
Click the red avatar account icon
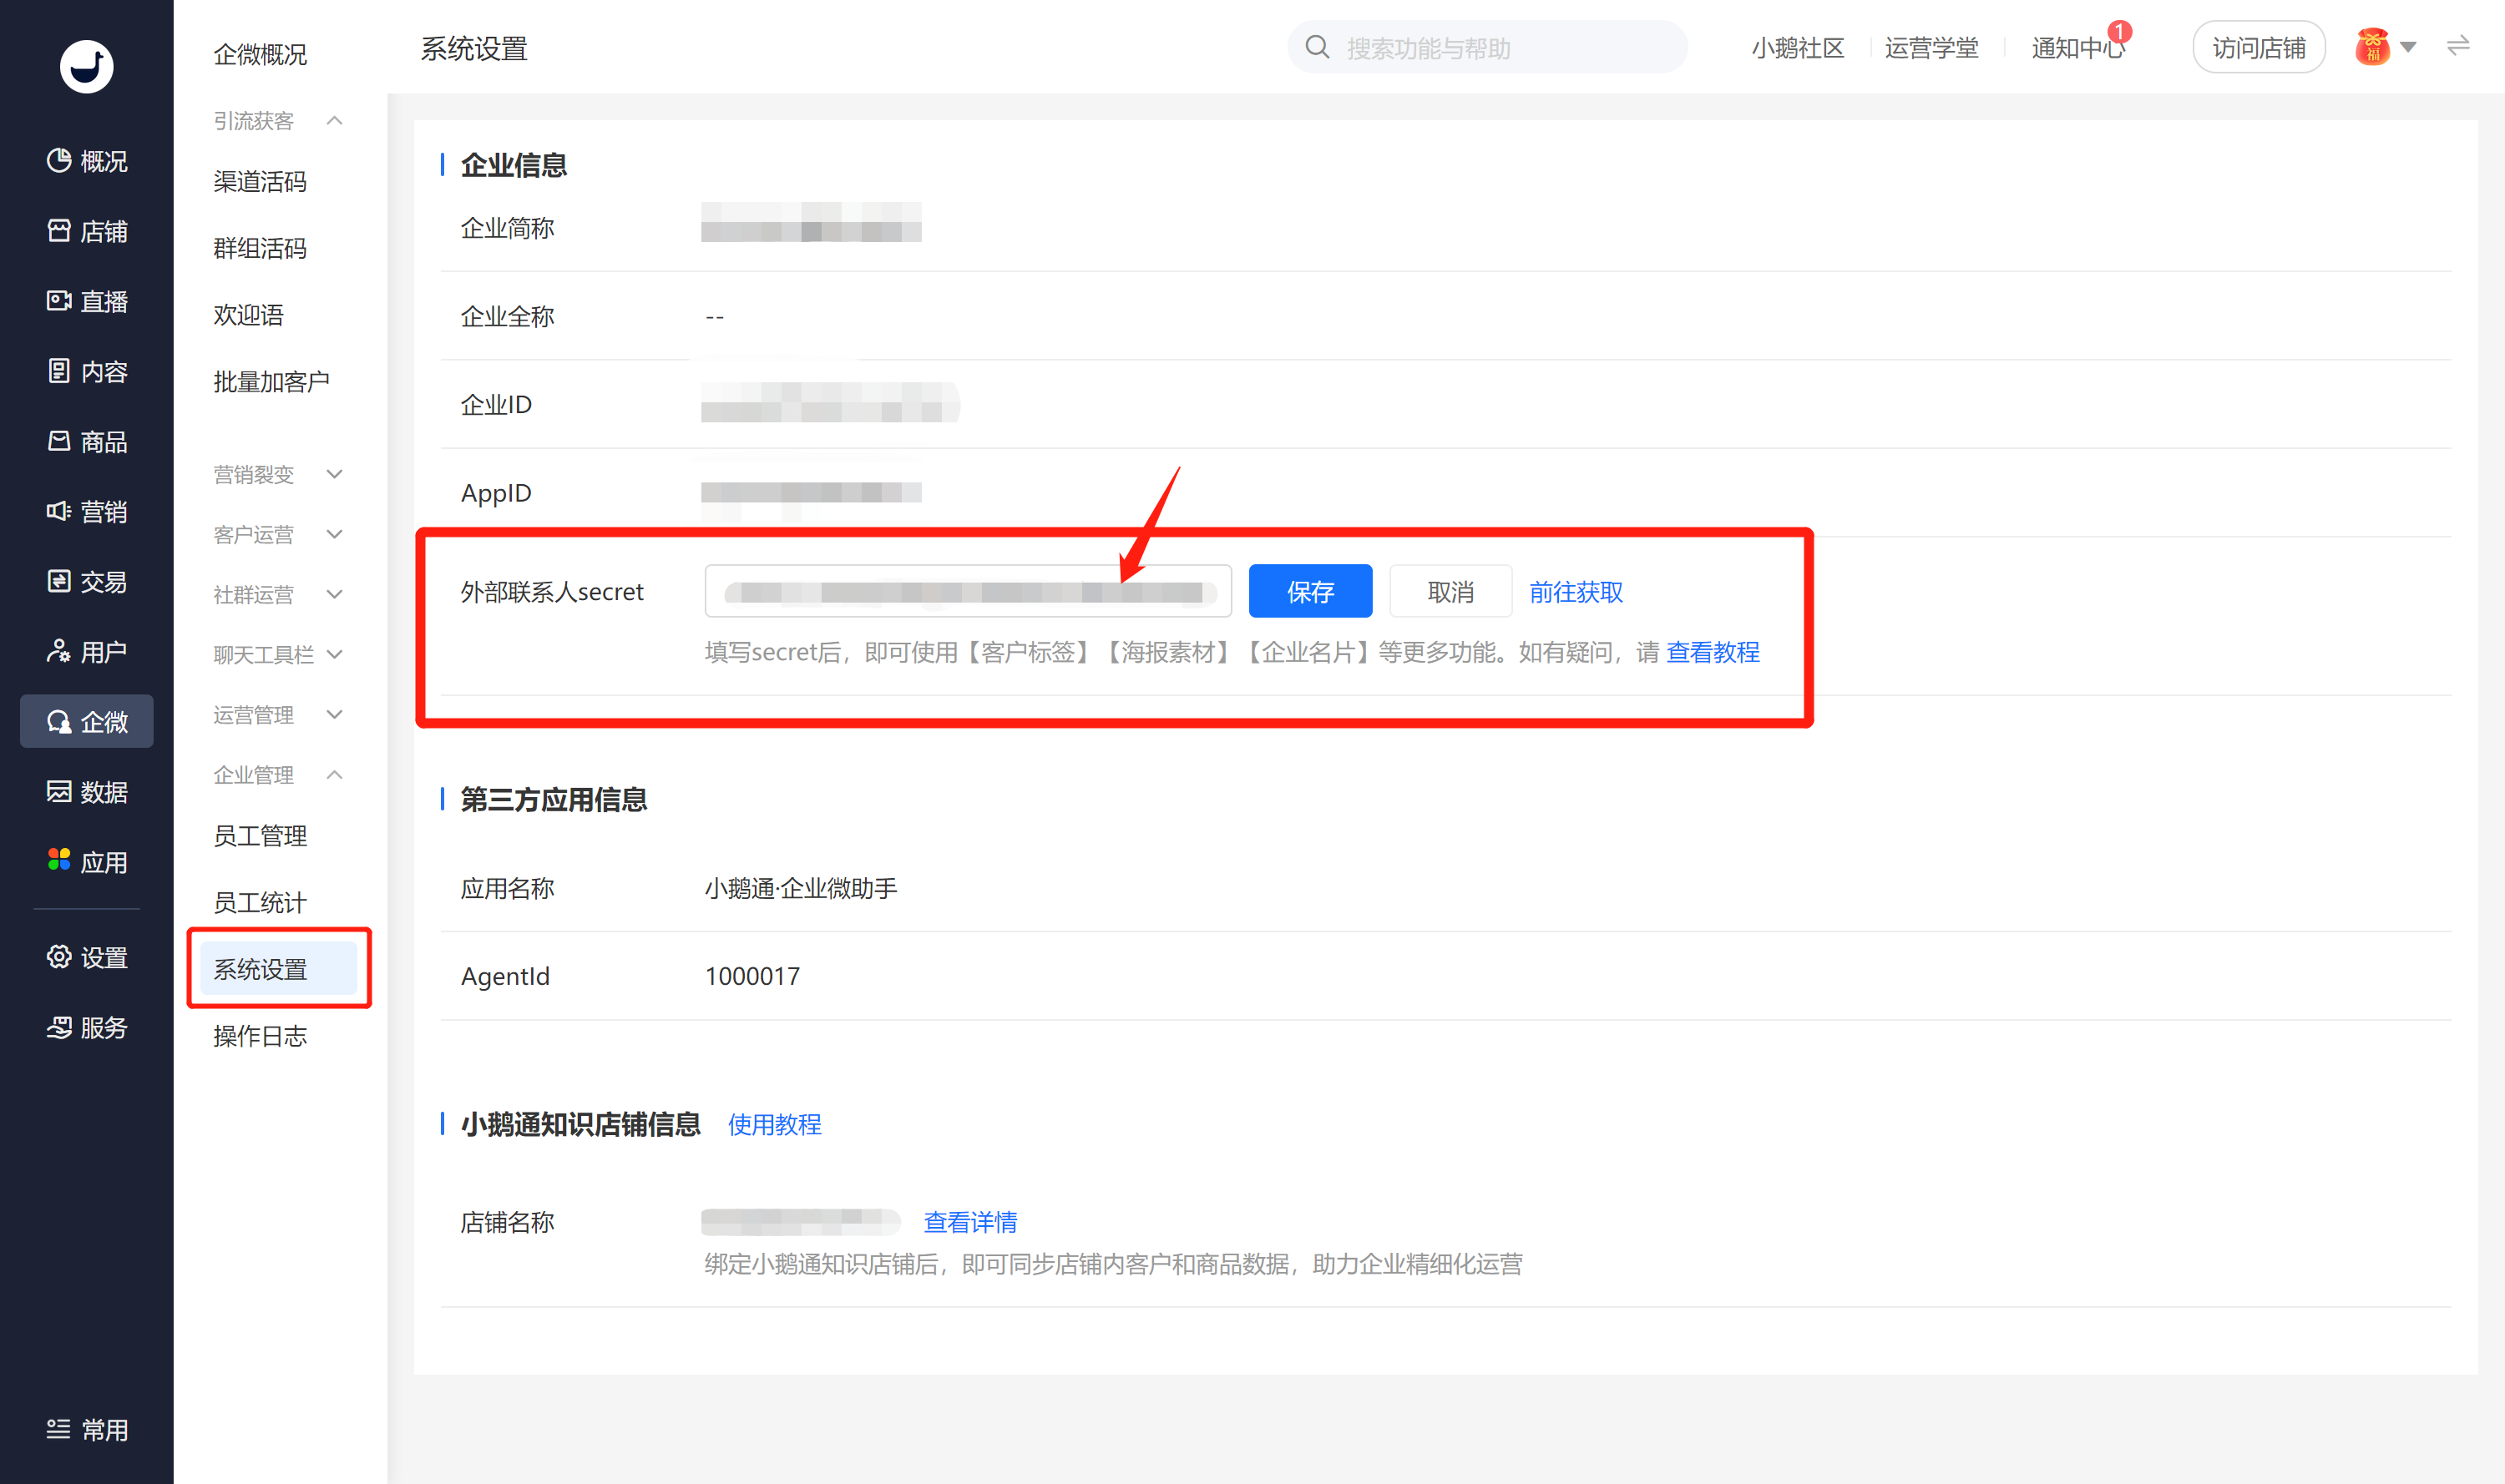point(2373,47)
